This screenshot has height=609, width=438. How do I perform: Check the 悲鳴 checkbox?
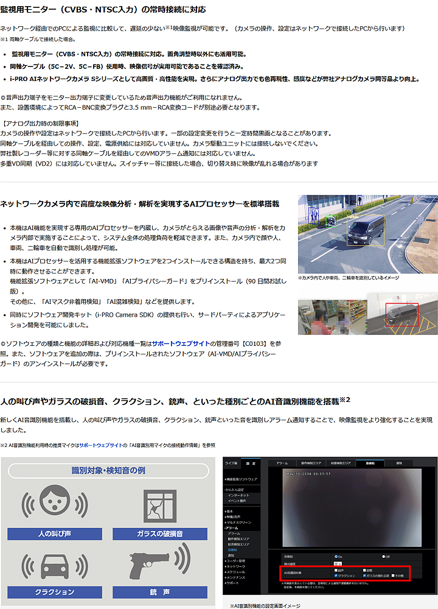[x=364, y=570]
